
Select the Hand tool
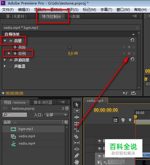(77, 162)
